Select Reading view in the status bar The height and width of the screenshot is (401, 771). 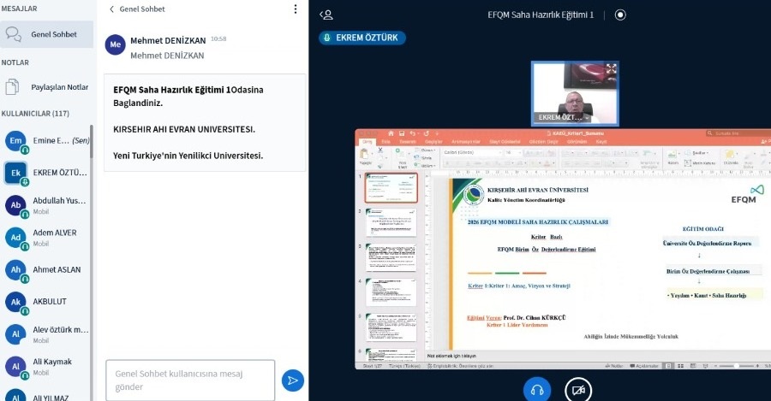[x=693, y=366]
